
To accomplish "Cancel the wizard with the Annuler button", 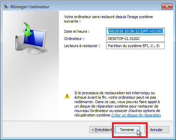I will pyautogui.click(x=156, y=130).
